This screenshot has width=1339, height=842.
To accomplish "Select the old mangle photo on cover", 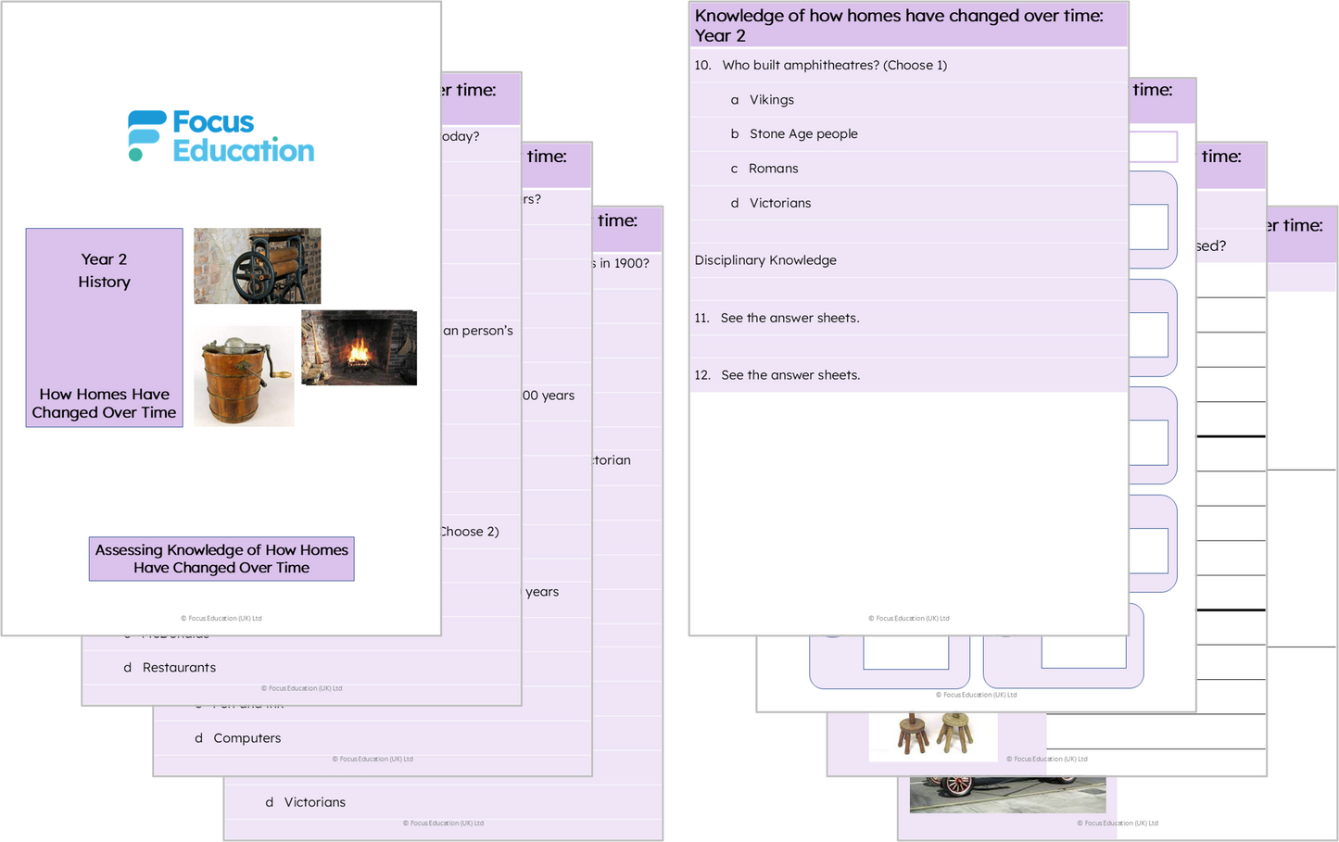I will click(x=257, y=266).
